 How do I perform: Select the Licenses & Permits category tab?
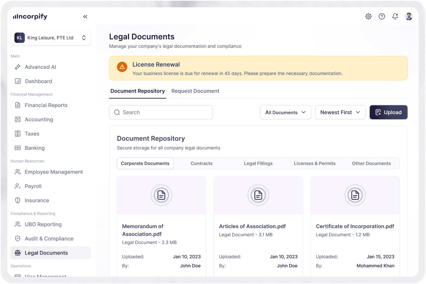coord(315,163)
